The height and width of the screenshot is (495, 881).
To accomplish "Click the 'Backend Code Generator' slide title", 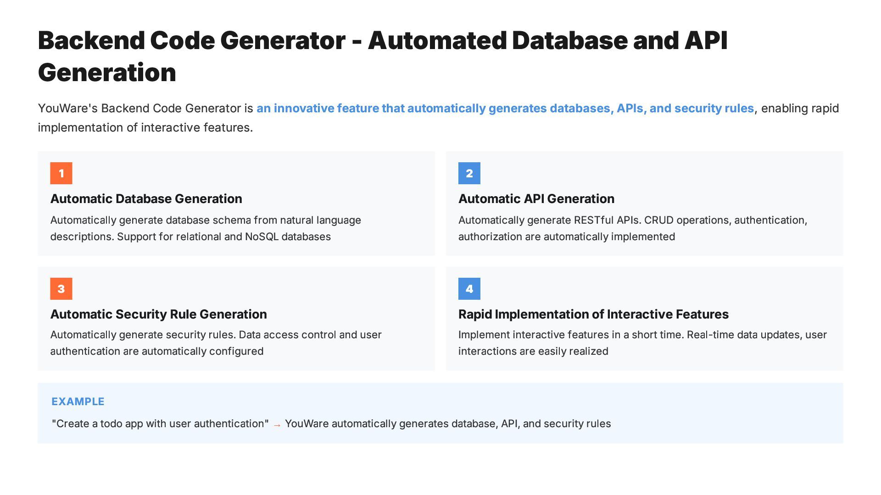I will 382,56.
